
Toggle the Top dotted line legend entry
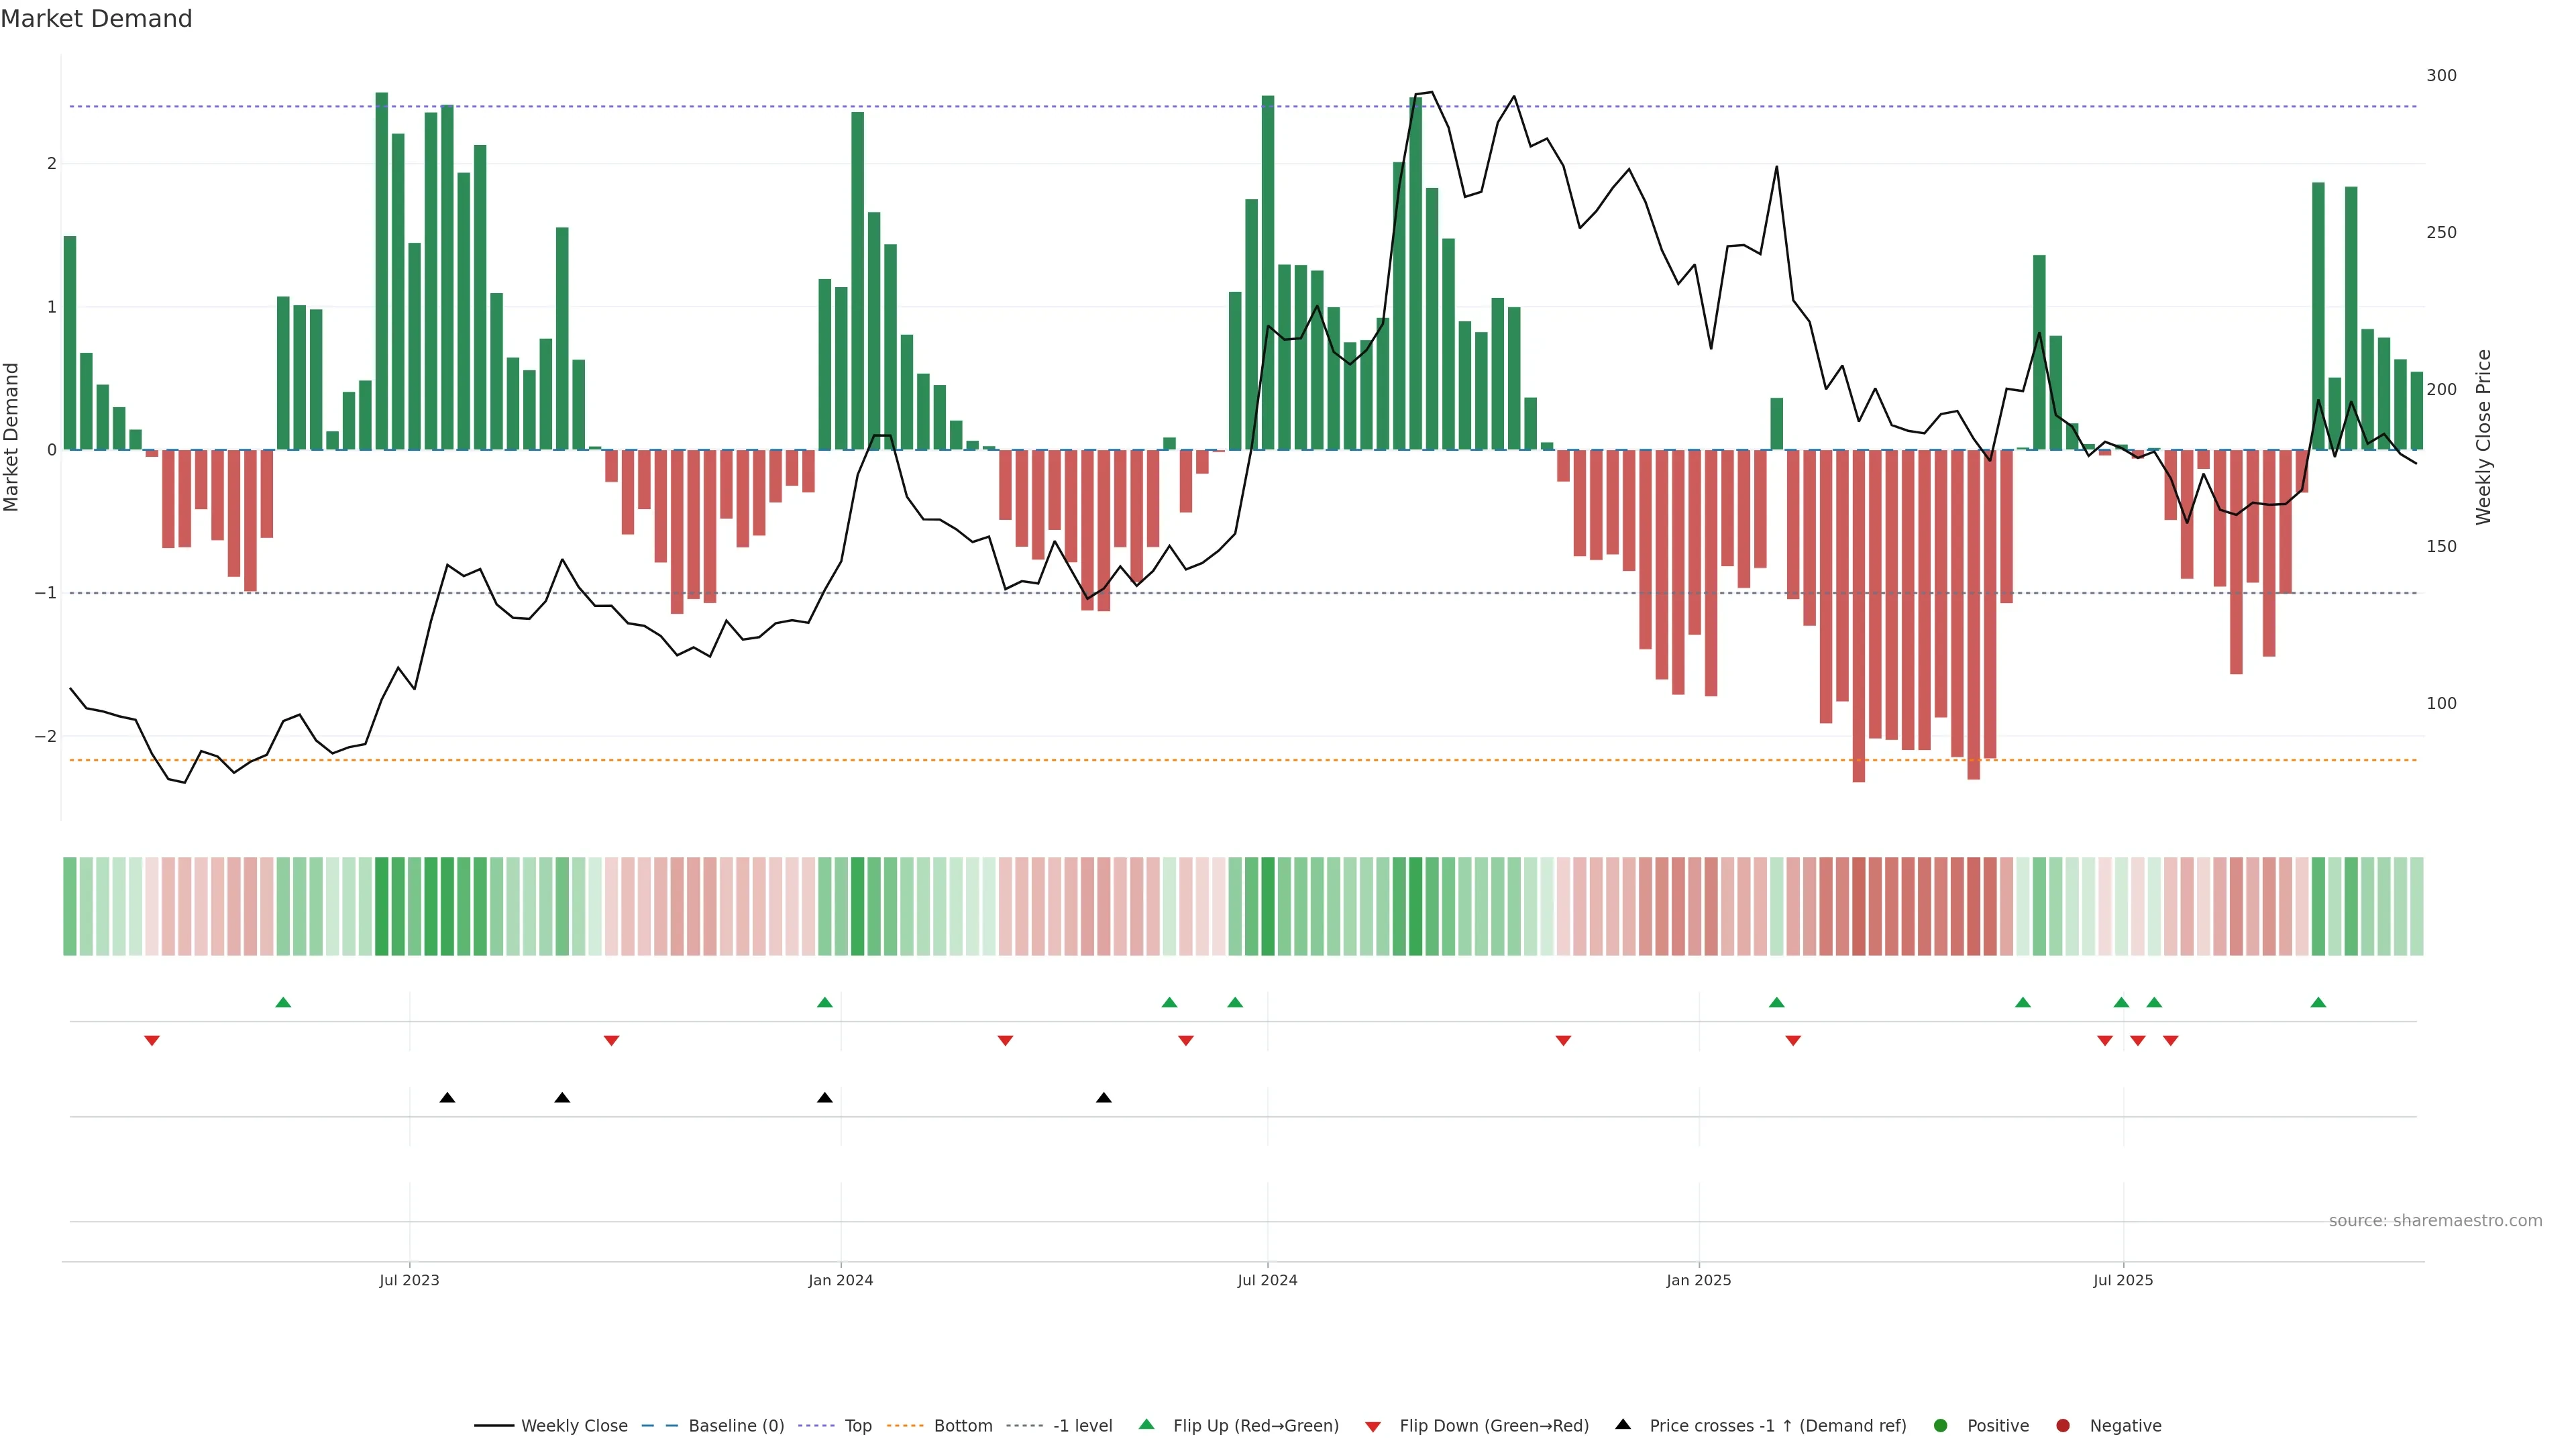click(x=857, y=1425)
